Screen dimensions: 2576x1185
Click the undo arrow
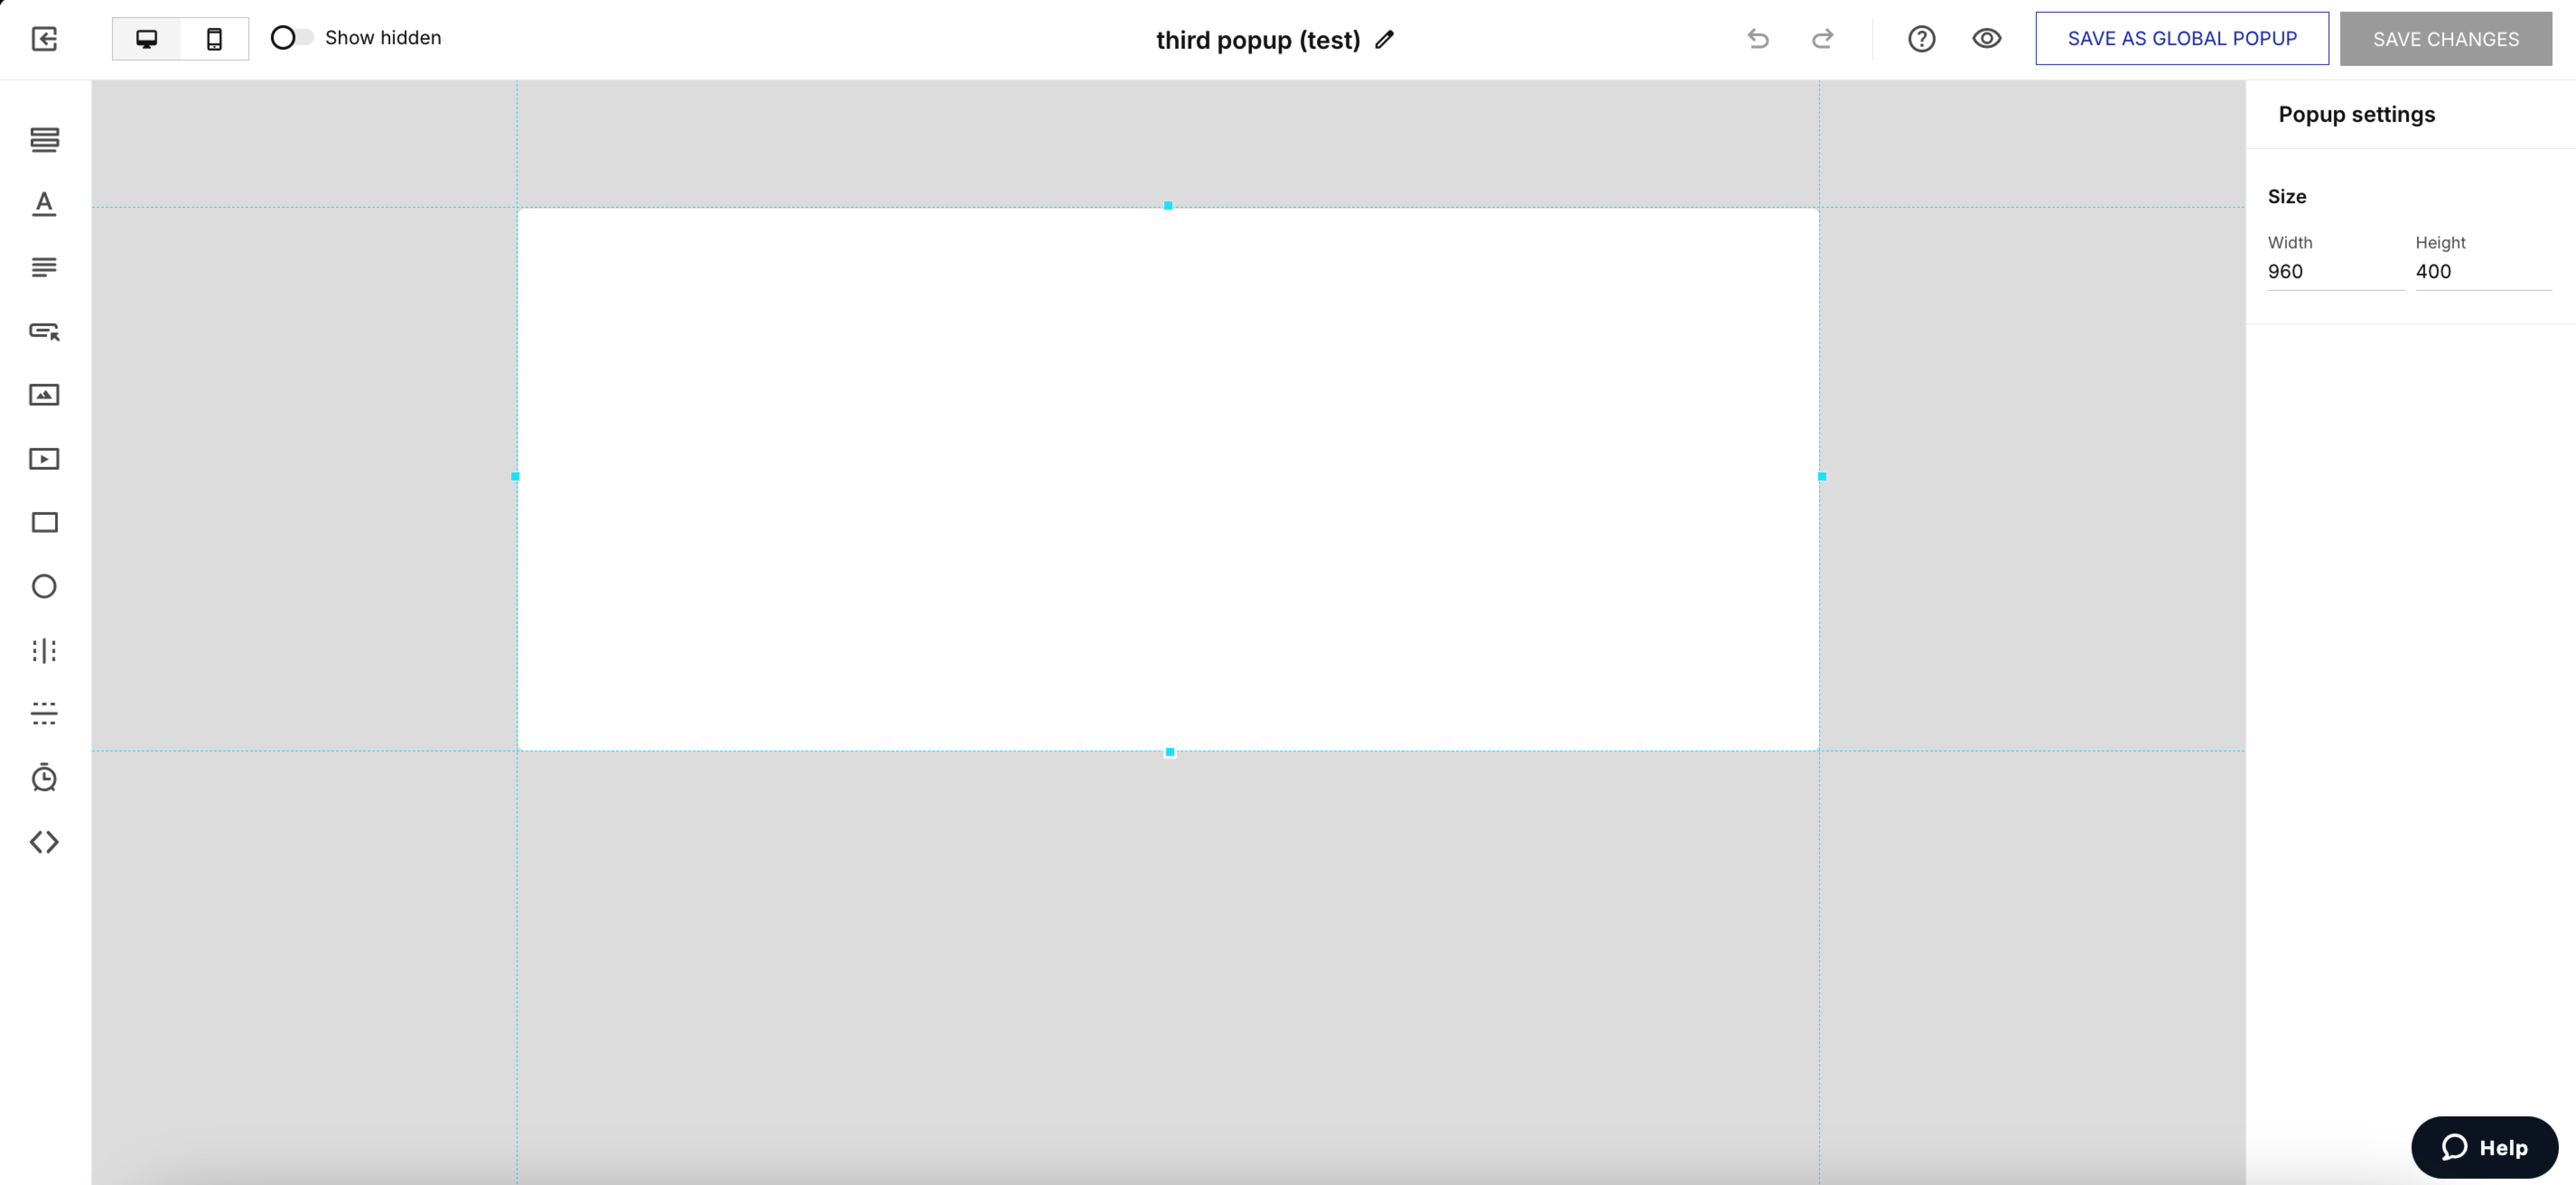point(1758,39)
